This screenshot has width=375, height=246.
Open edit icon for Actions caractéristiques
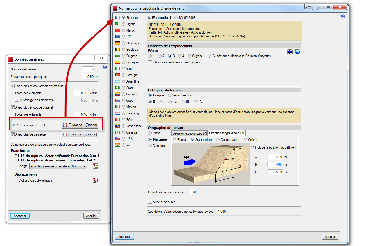point(95,180)
